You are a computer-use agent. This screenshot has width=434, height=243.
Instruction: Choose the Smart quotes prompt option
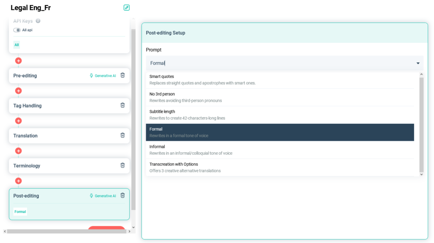coord(280,80)
